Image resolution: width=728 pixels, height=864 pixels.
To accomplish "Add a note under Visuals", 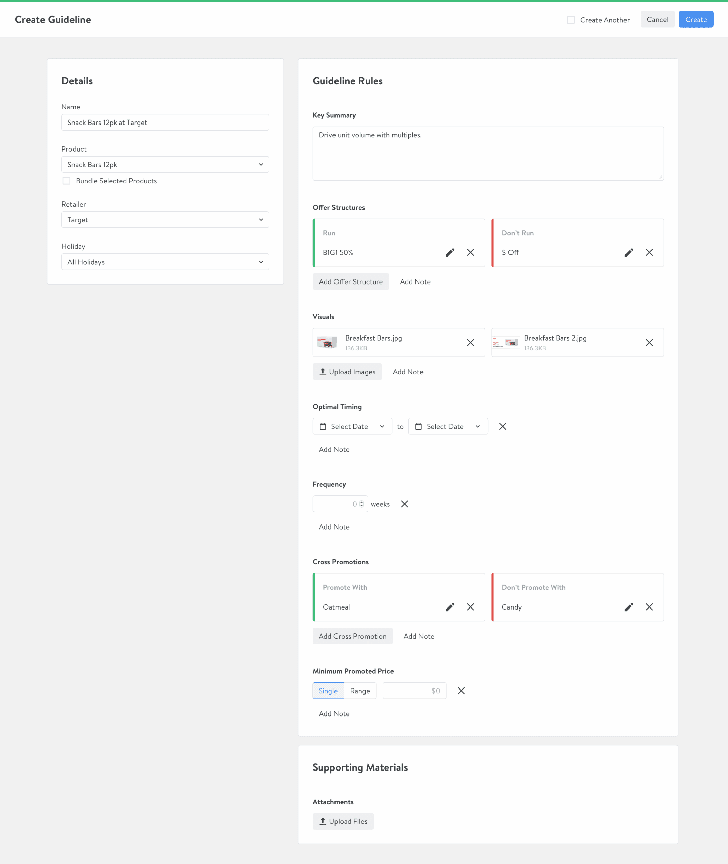I will pyautogui.click(x=408, y=372).
